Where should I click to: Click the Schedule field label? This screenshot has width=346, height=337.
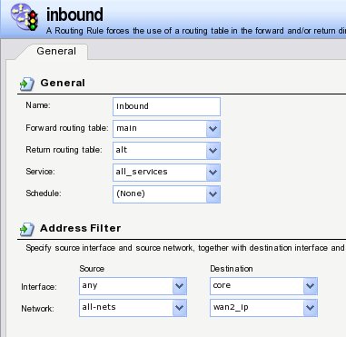pos(44,193)
